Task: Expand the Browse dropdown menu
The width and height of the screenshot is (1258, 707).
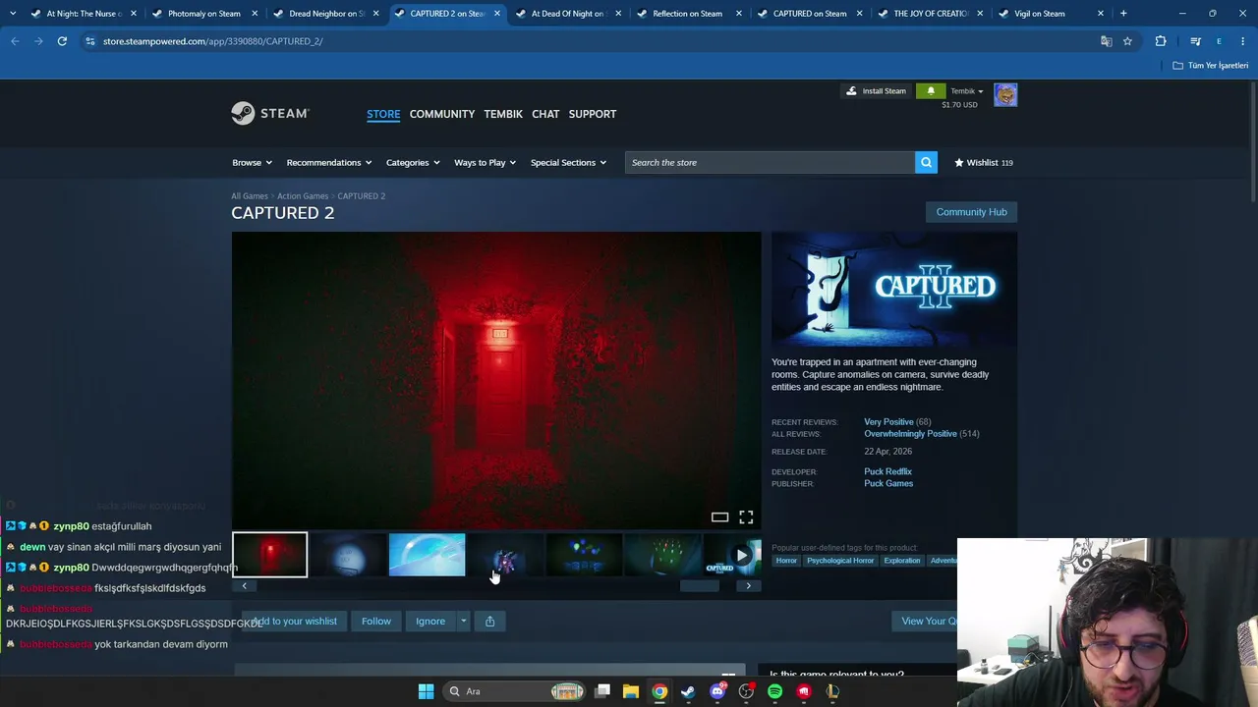Action: point(252,162)
